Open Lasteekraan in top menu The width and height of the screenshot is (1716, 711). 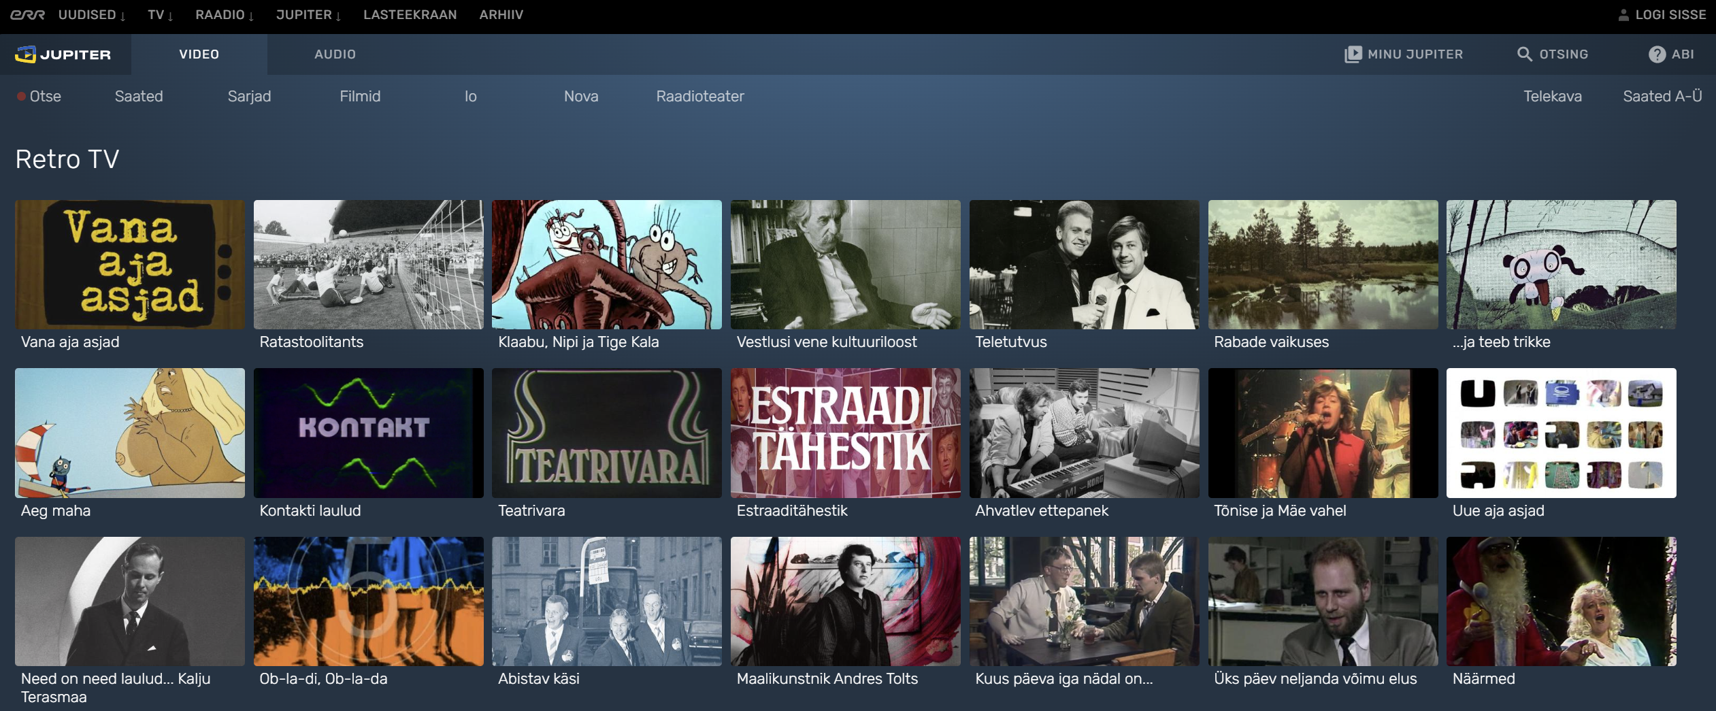point(410,15)
